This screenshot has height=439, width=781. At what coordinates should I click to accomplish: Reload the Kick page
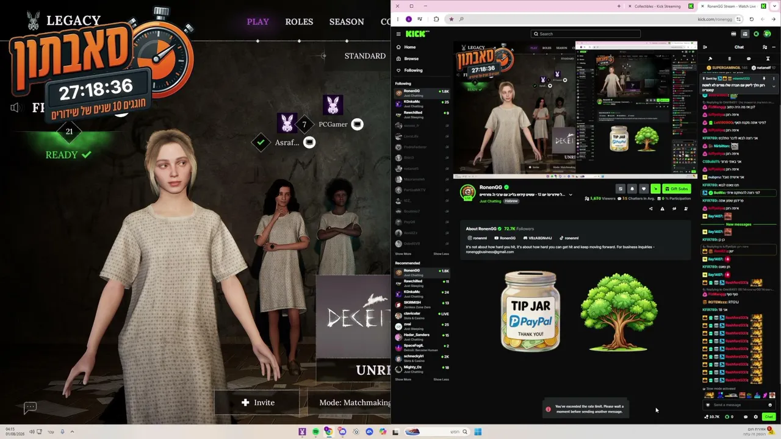(x=751, y=19)
